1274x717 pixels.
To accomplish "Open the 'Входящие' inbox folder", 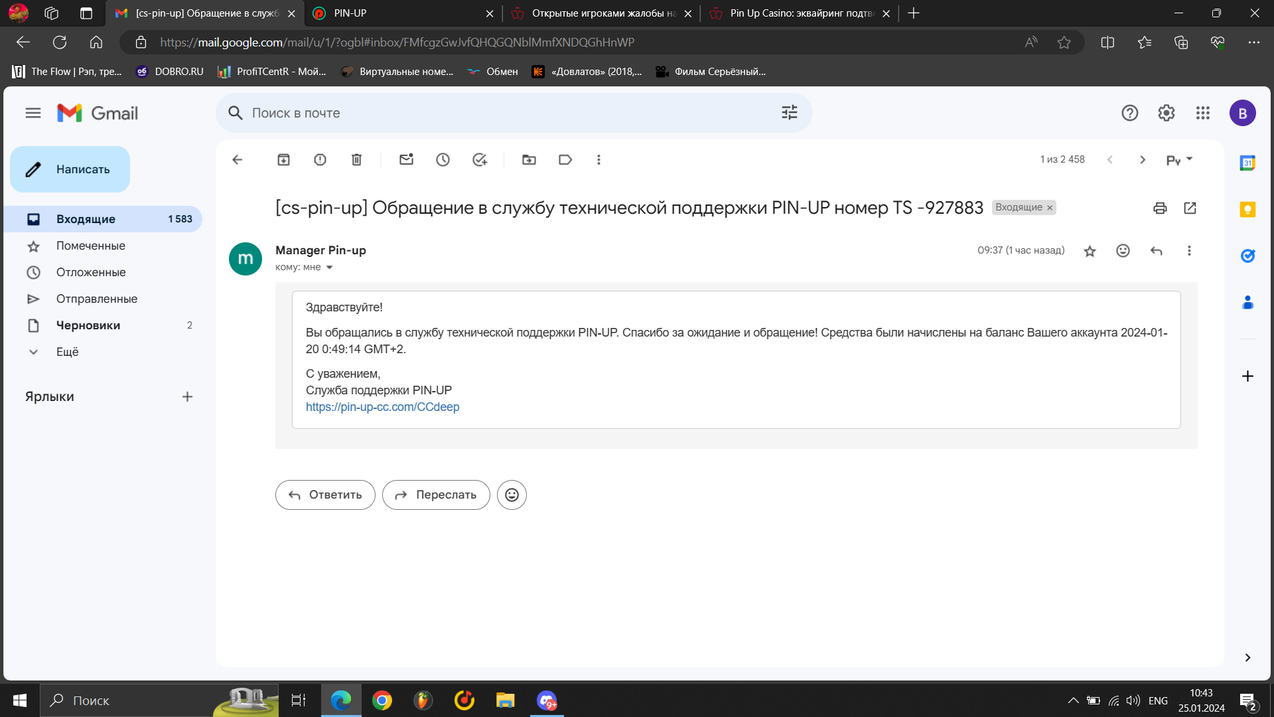I will coord(103,219).
